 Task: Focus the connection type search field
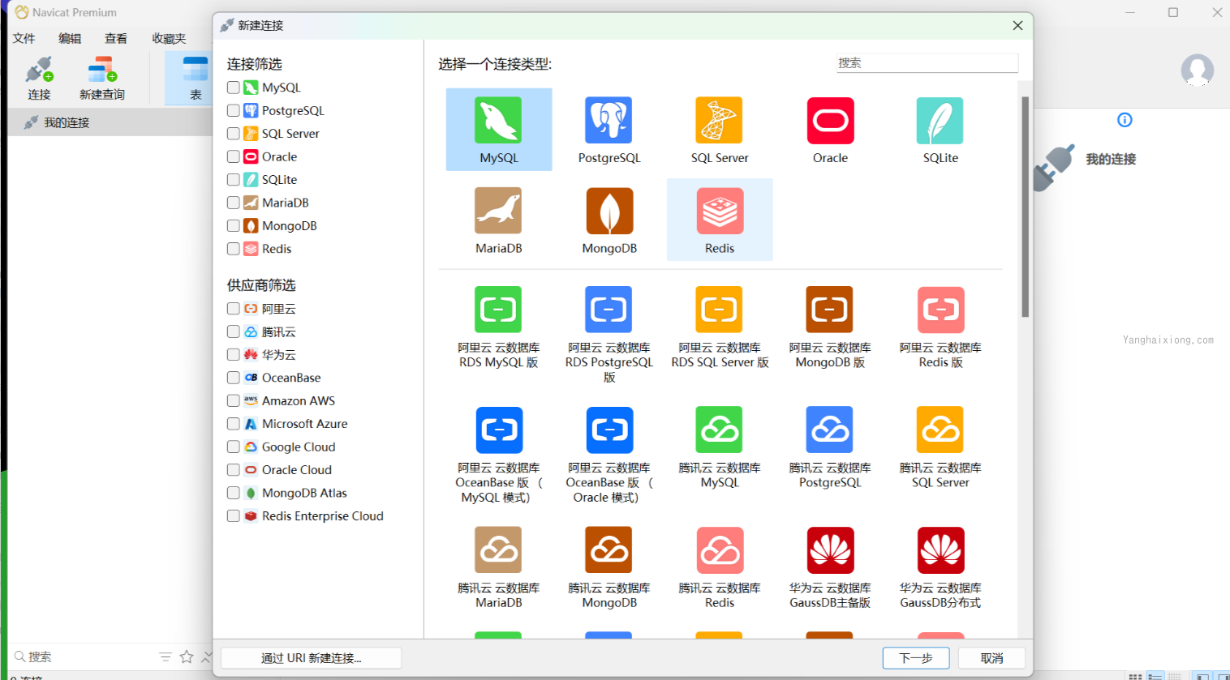click(x=927, y=63)
